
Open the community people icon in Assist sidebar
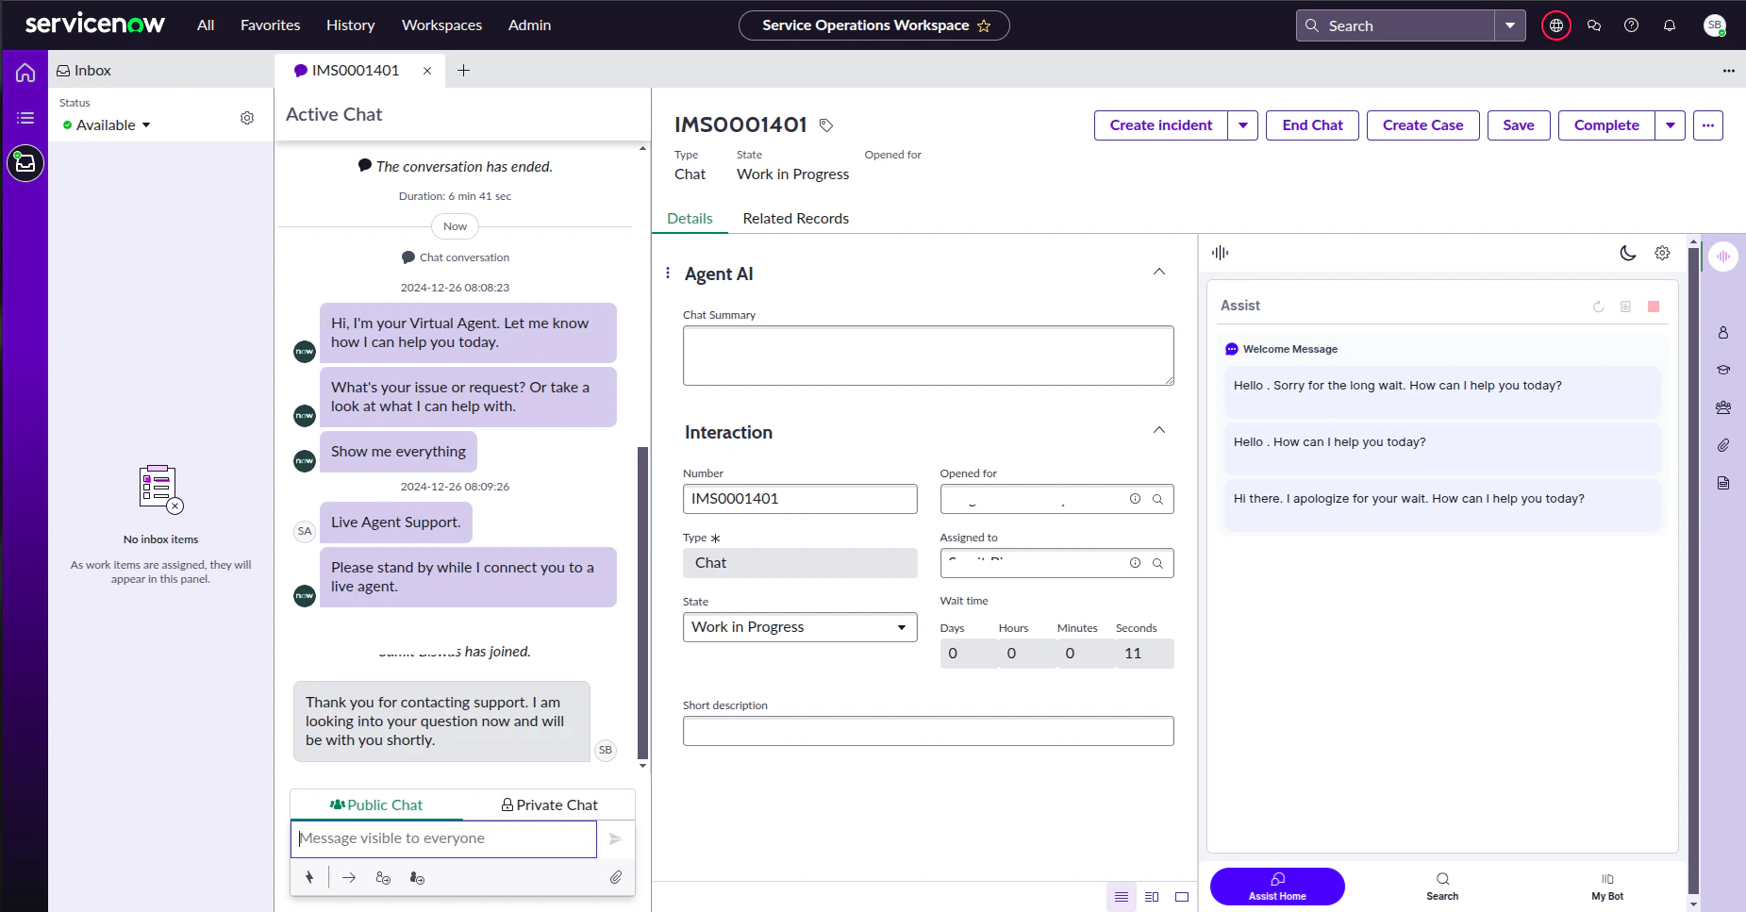1724,407
